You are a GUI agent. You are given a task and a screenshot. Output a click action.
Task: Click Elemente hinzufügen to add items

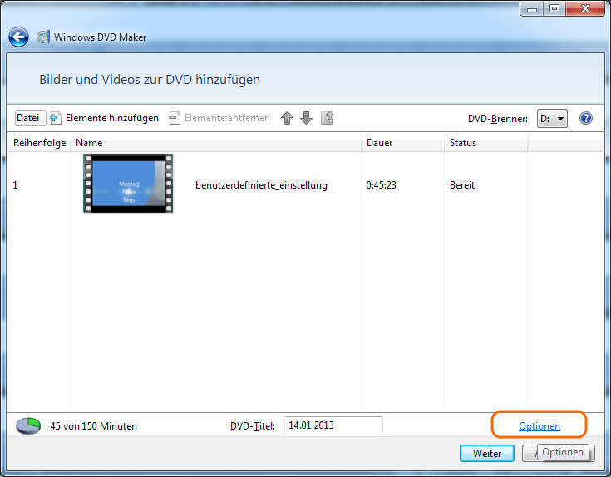coord(105,118)
